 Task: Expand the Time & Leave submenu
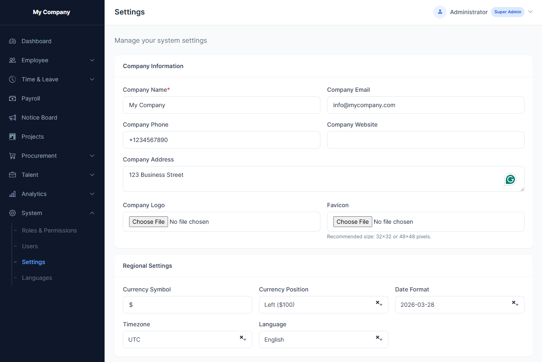52,79
